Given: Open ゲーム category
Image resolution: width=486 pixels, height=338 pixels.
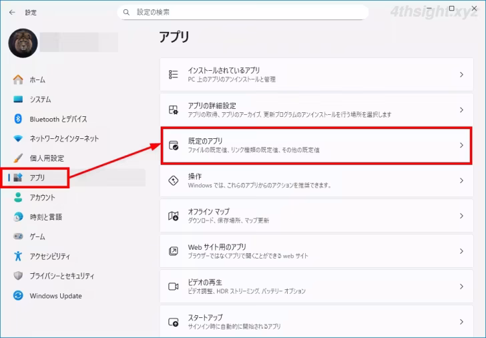Looking at the screenshot, I should coord(77,236).
